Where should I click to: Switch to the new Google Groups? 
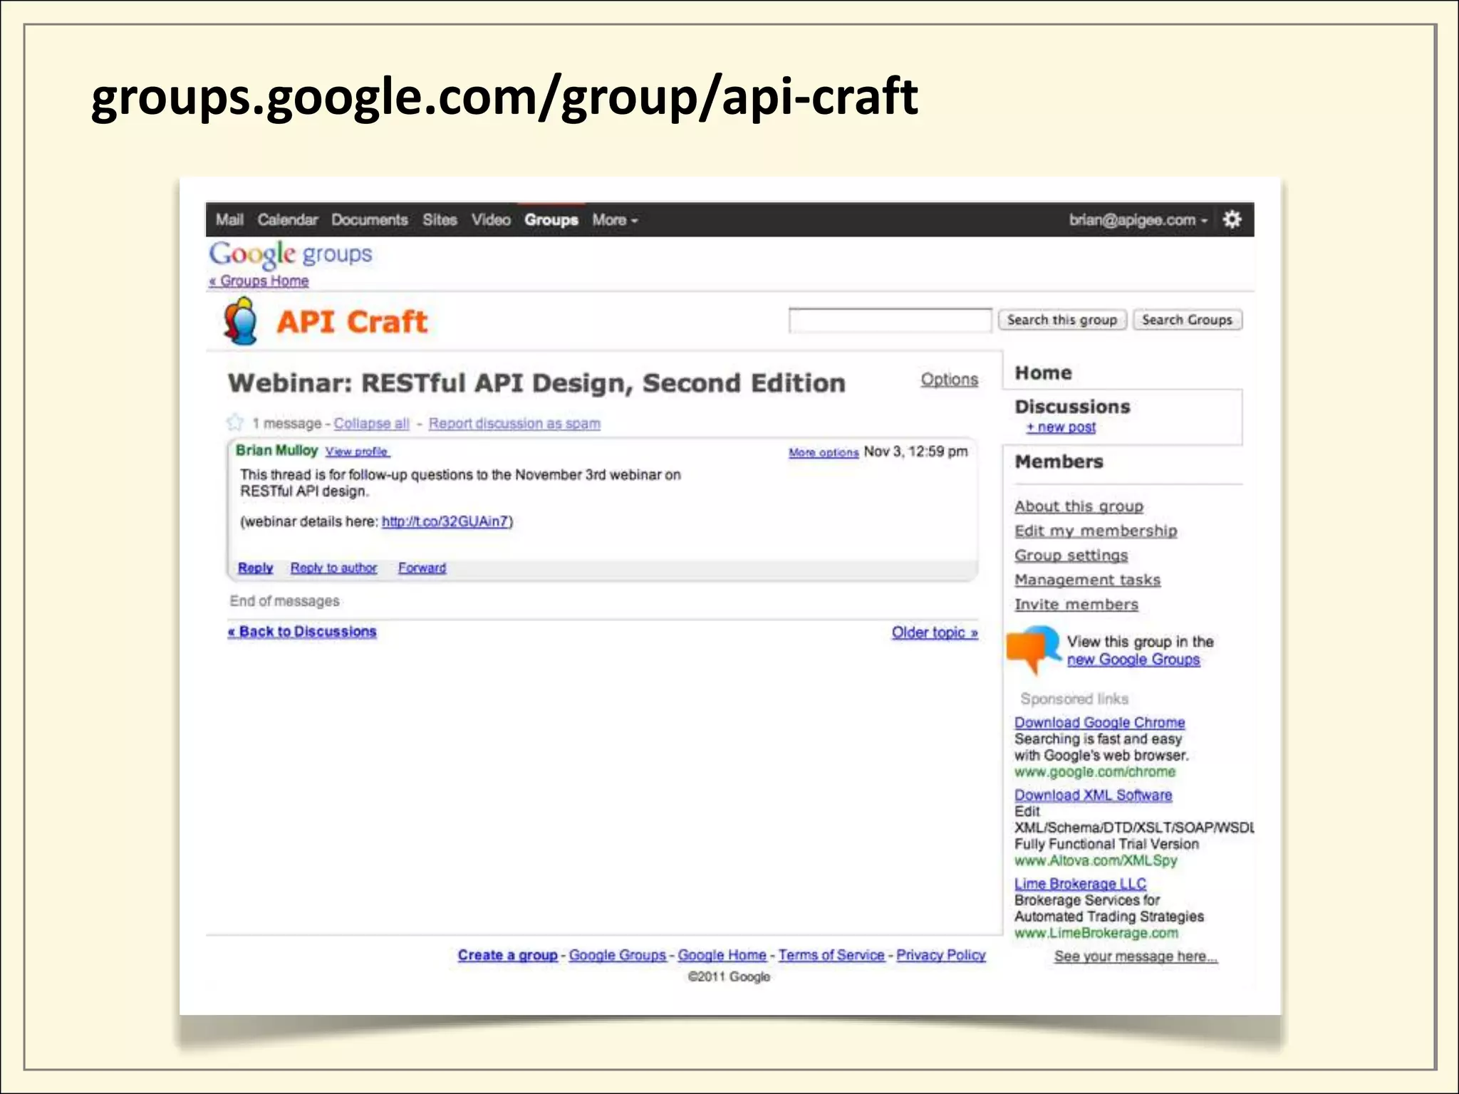(x=1133, y=660)
